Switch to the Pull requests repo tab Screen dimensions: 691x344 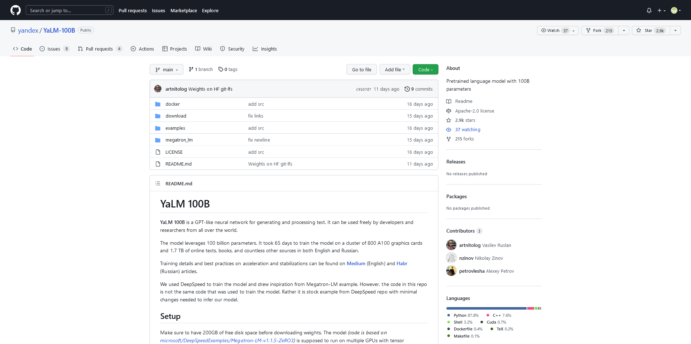[x=100, y=49]
